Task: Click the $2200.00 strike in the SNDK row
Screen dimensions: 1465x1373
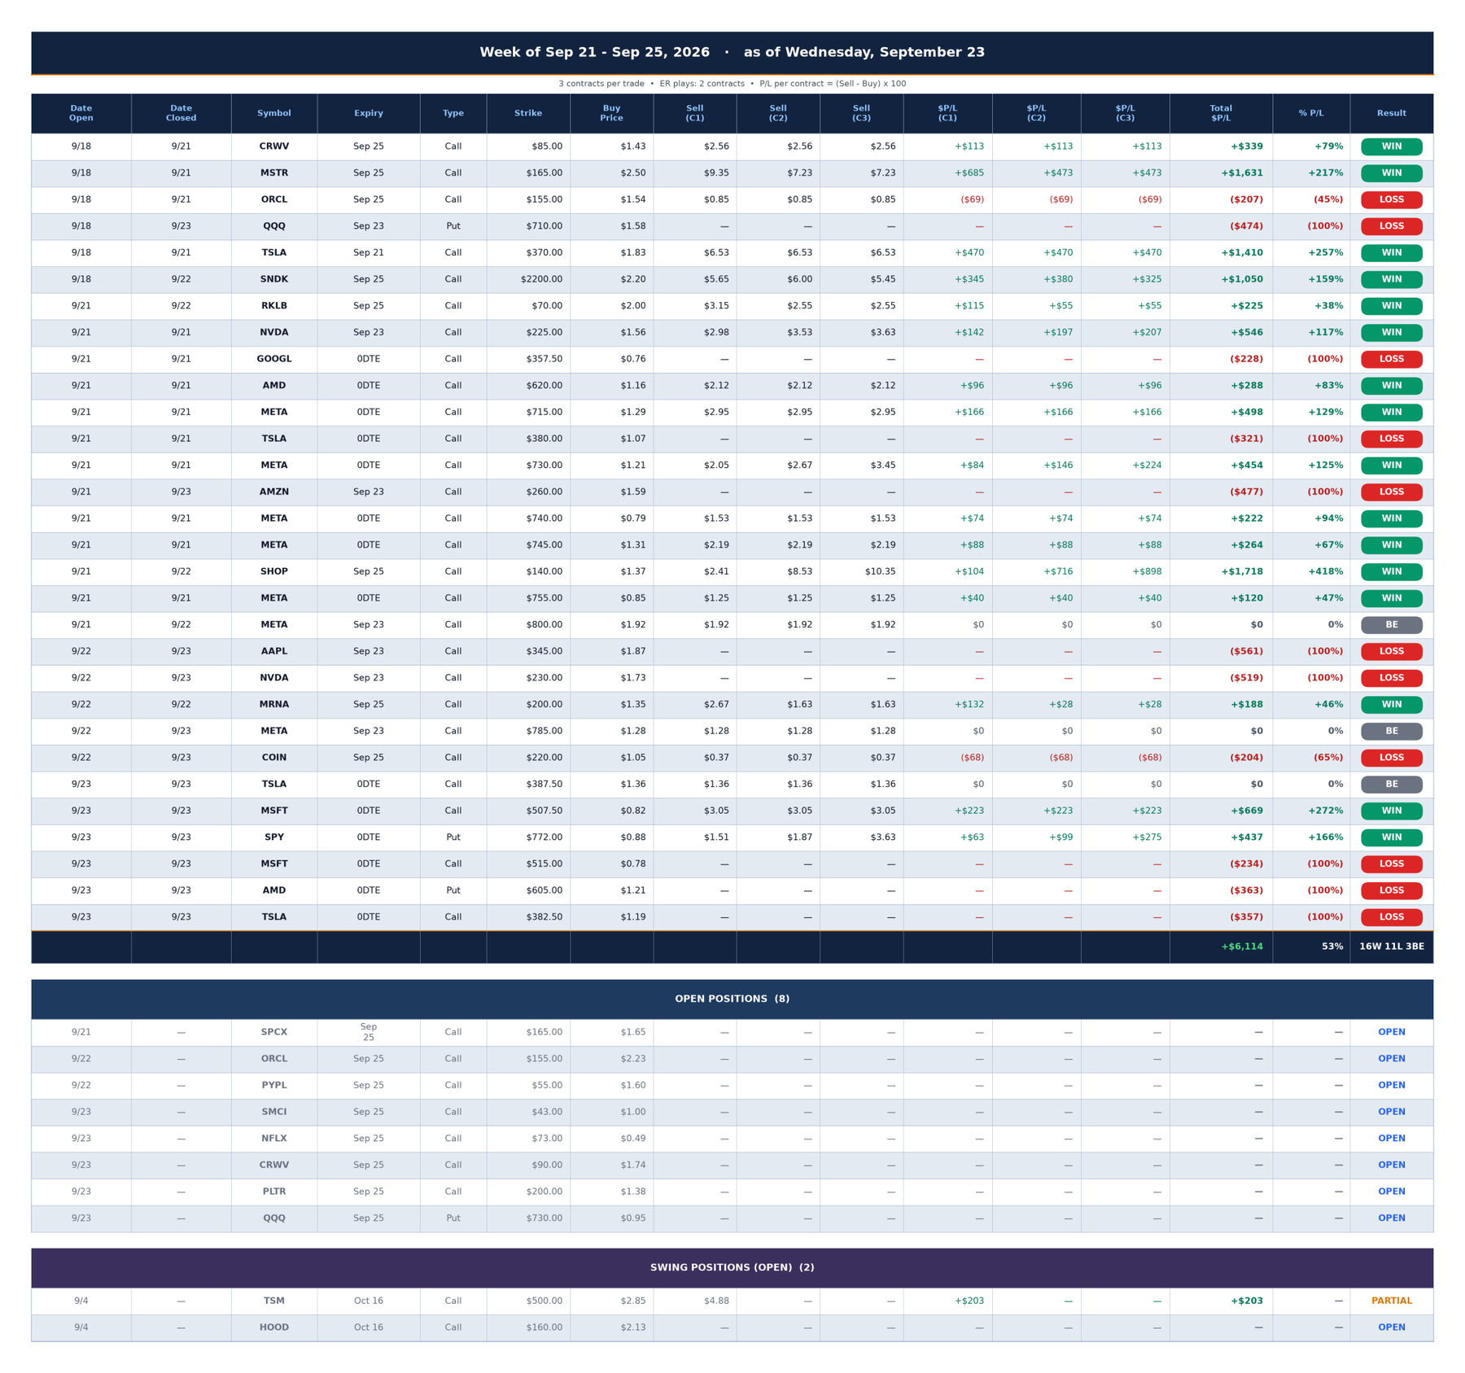Action: click(541, 279)
